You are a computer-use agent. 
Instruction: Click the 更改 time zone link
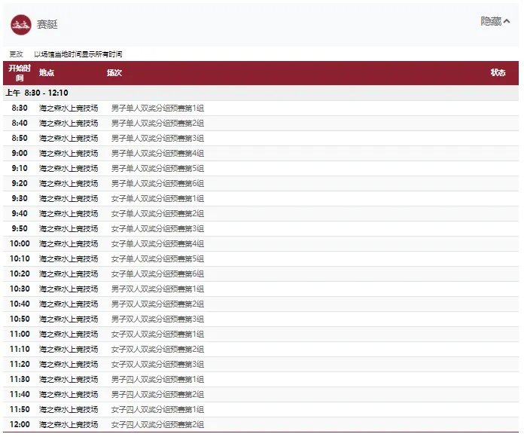pos(16,54)
